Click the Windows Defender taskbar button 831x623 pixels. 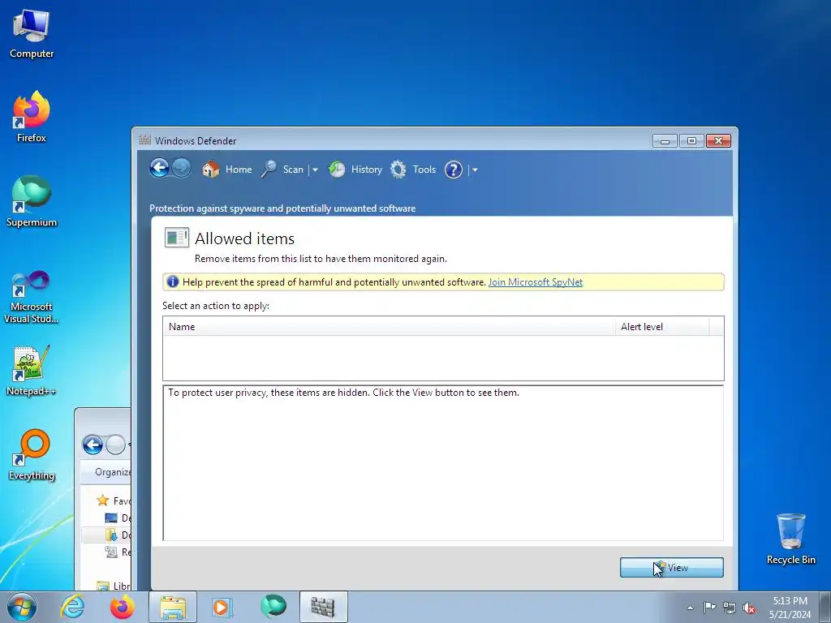[x=323, y=607]
